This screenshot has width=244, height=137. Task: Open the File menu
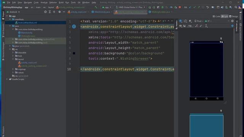coord(8,3)
